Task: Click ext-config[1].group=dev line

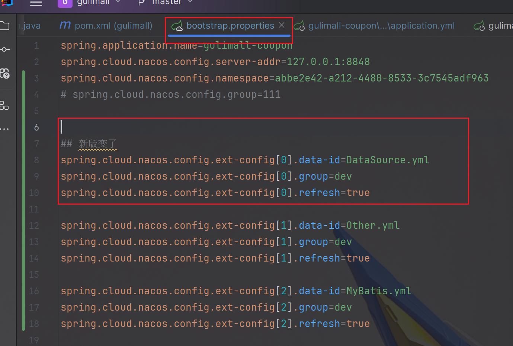Action: [x=206, y=242]
